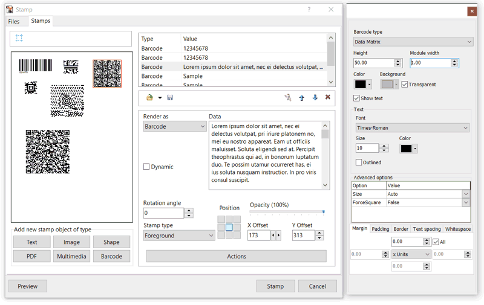Click the Text button to add text stamp
This screenshot has width=484, height=305.
32,242
